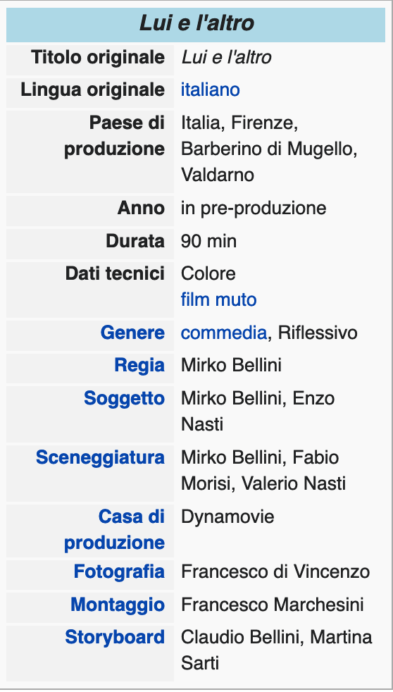Screen dimensions: 393x692
Task: Click the Francesco Marchesini editor name
Action: (x=272, y=605)
